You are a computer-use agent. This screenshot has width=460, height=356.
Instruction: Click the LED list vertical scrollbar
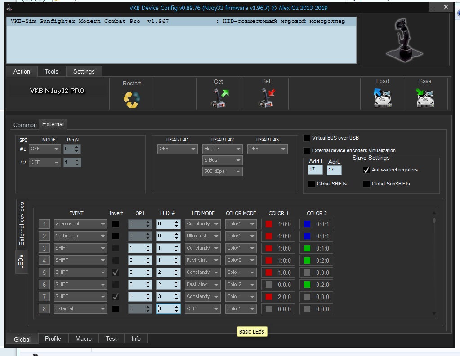tap(434, 263)
